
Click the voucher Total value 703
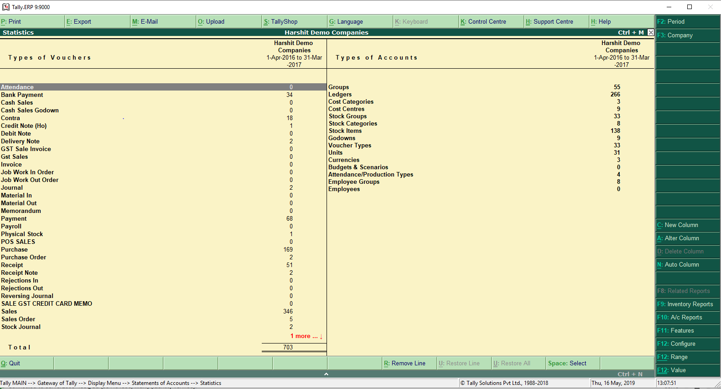click(288, 347)
